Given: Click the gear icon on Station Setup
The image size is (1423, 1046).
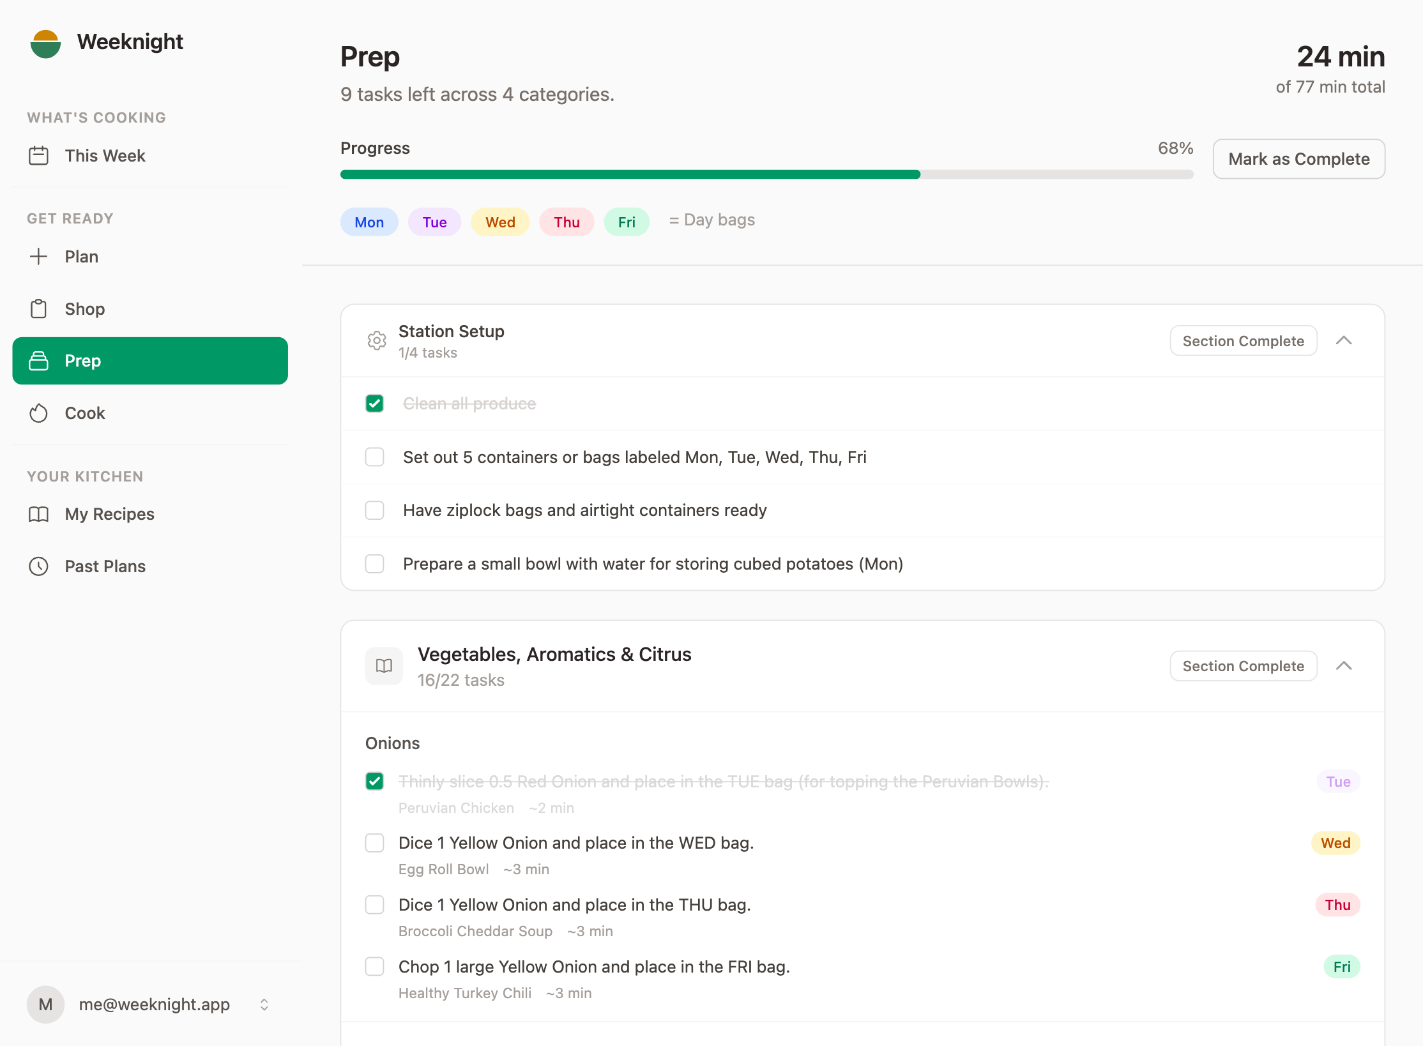Looking at the screenshot, I should tap(377, 340).
